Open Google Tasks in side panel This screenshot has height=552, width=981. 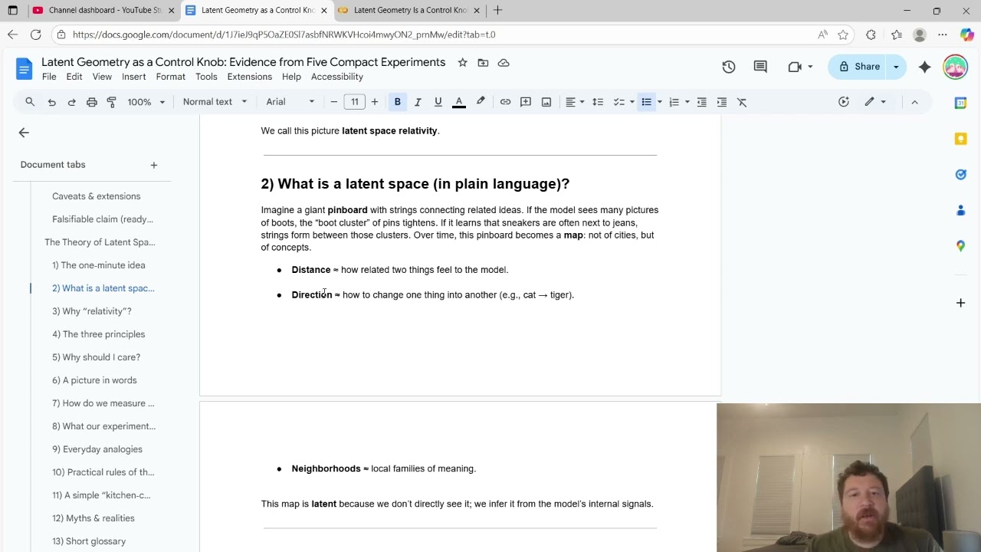pyautogui.click(x=960, y=175)
